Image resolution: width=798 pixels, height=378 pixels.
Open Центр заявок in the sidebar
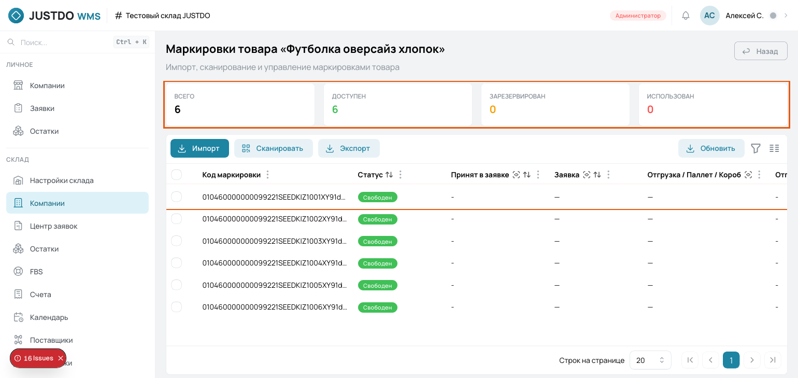point(78,226)
